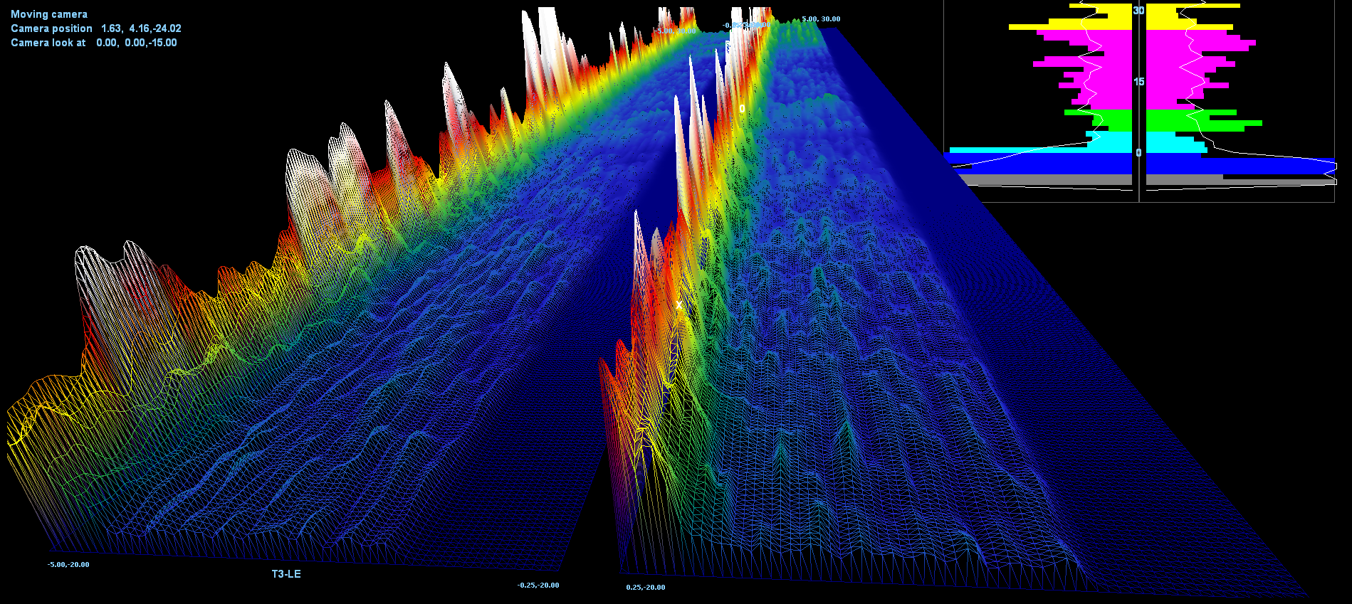Click the 5.00, 30.00 far corner label
Viewport: 1352px width, 604px height.
coord(821,19)
